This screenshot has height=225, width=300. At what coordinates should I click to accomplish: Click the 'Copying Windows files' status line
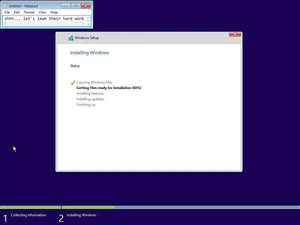pyautogui.click(x=94, y=82)
